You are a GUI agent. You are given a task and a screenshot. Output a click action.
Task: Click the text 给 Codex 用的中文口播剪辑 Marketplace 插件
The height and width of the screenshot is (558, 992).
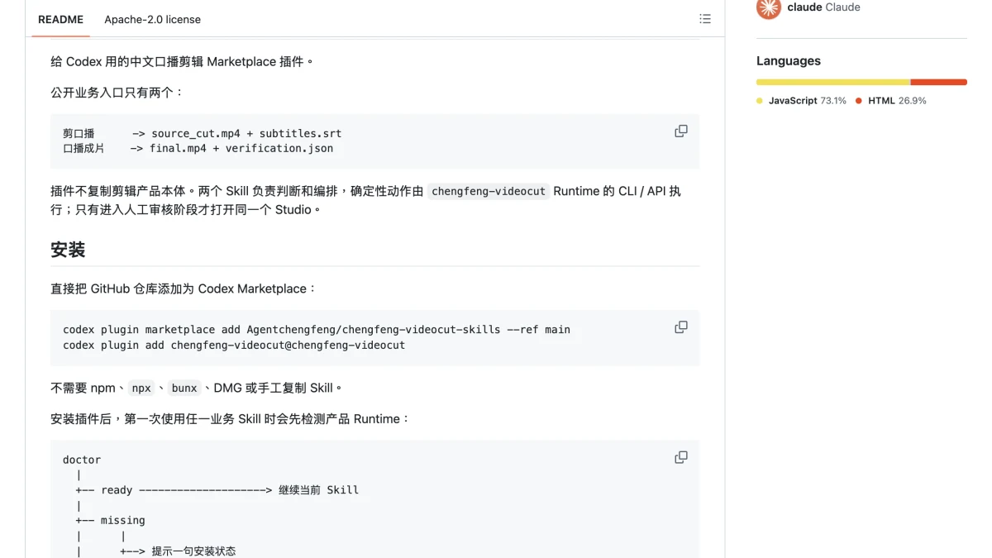point(182,61)
